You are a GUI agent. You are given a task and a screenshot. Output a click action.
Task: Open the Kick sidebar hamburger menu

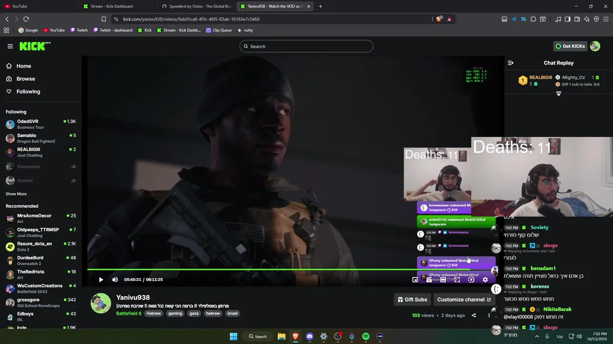click(10, 46)
